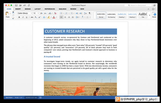The width and height of the screenshot is (161, 103).
Task: Show paragraph marks with pilcrow icon
Action: [x=90, y=13]
